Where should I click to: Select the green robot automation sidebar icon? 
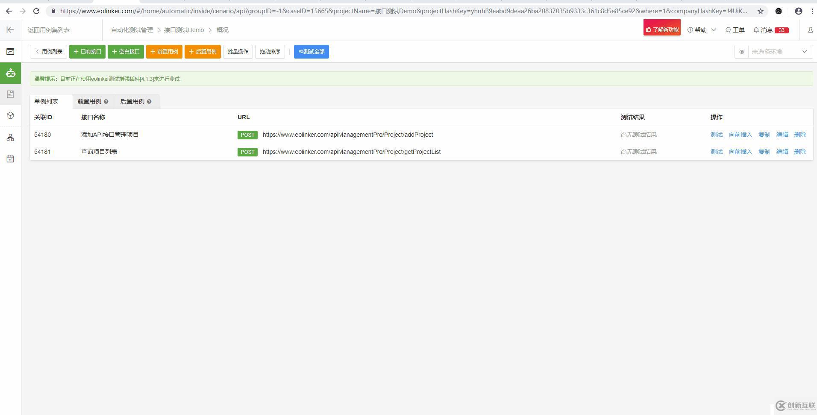point(10,73)
